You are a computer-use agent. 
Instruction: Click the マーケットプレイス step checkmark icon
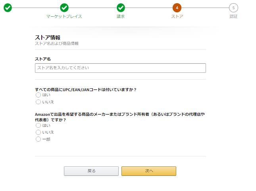[x=64, y=8]
